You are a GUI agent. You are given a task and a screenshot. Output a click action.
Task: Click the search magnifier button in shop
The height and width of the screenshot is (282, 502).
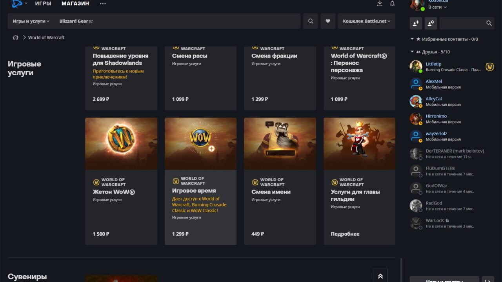311,21
